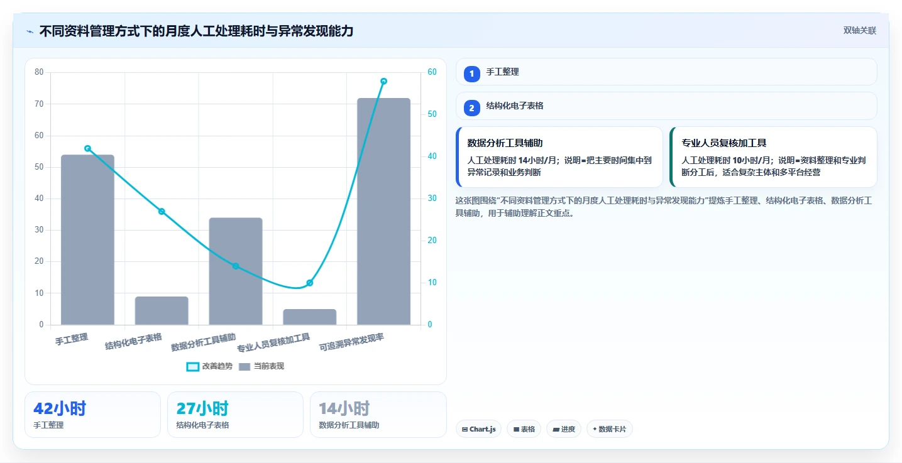Click the numbered badge 1 for 手工整理
Viewport: 902px width, 463px height.
tap(472, 74)
